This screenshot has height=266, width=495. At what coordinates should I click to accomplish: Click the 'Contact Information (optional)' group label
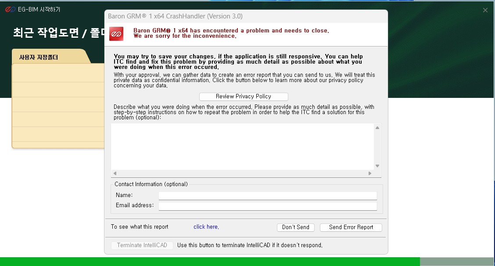(x=151, y=184)
